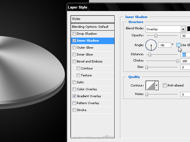Enable the Outer Glow checkbox

(74, 47)
